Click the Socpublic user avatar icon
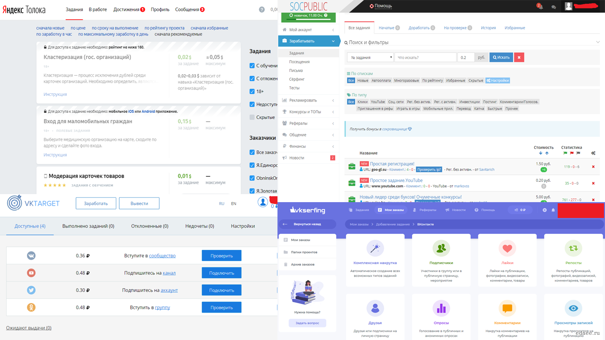Image resolution: width=605 pixels, height=340 pixels. coord(569,6)
